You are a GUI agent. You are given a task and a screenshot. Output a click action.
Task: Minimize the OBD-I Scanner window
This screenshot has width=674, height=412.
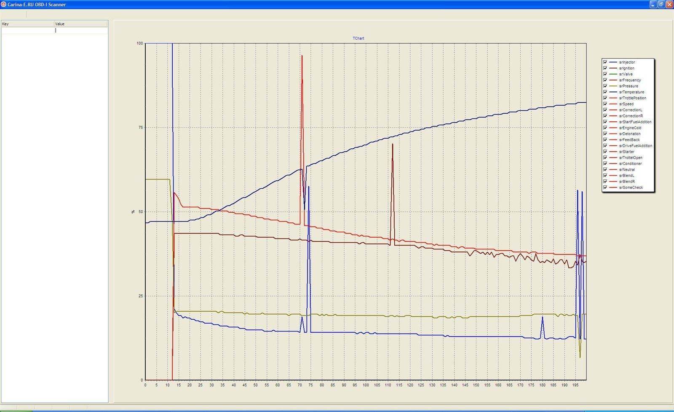(x=653, y=4)
